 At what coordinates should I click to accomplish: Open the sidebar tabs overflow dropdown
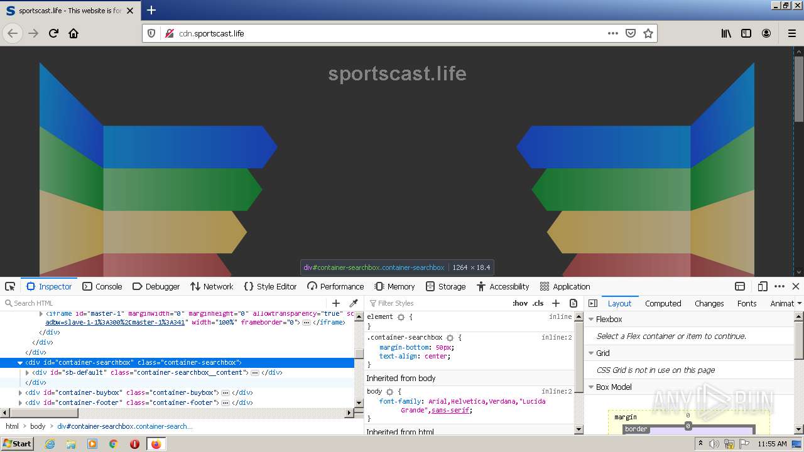pos(800,303)
